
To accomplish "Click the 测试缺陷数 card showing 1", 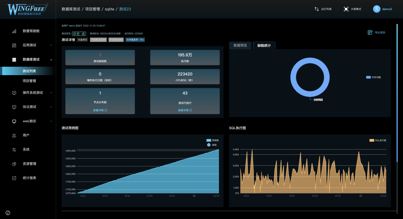I will click(x=100, y=58).
